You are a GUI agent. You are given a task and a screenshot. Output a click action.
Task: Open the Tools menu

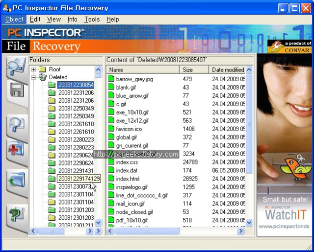[92, 20]
